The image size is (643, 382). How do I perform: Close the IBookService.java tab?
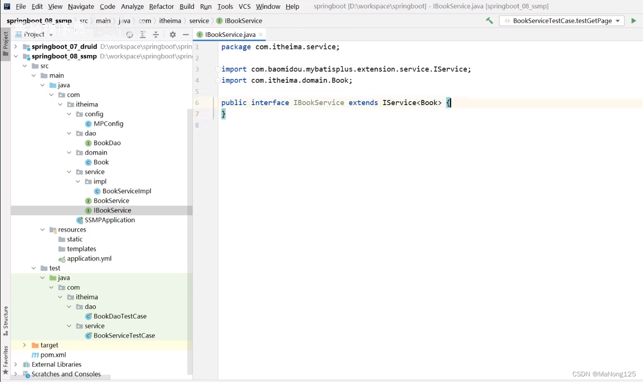(261, 35)
